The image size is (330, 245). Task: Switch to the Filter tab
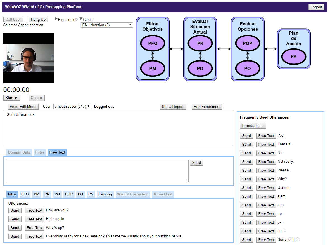tap(40, 152)
